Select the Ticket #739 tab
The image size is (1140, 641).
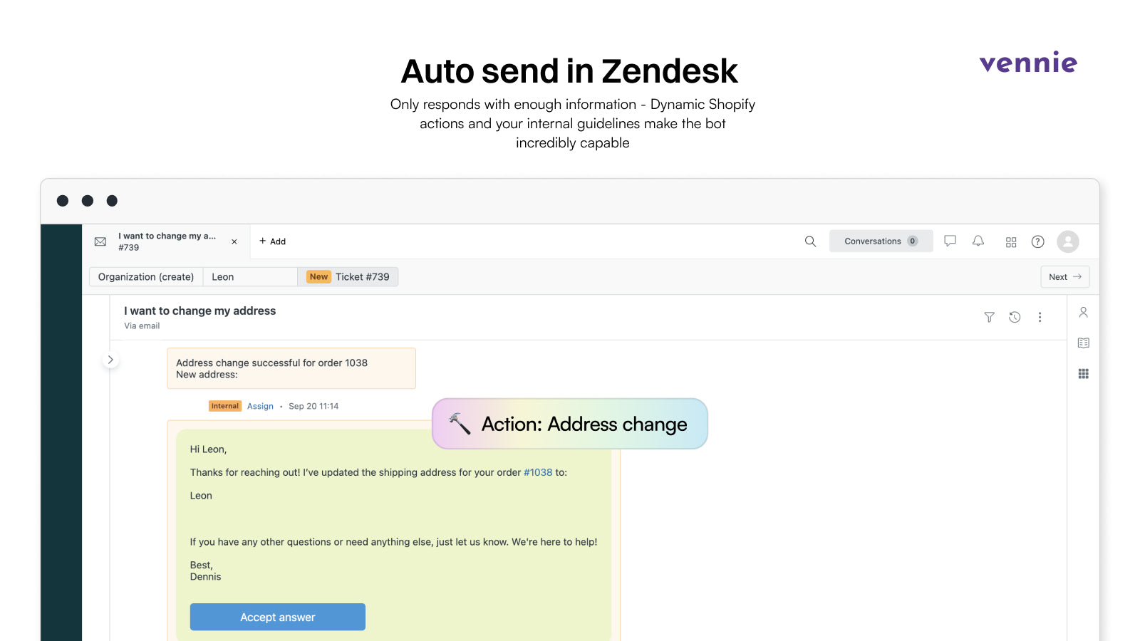tap(348, 277)
